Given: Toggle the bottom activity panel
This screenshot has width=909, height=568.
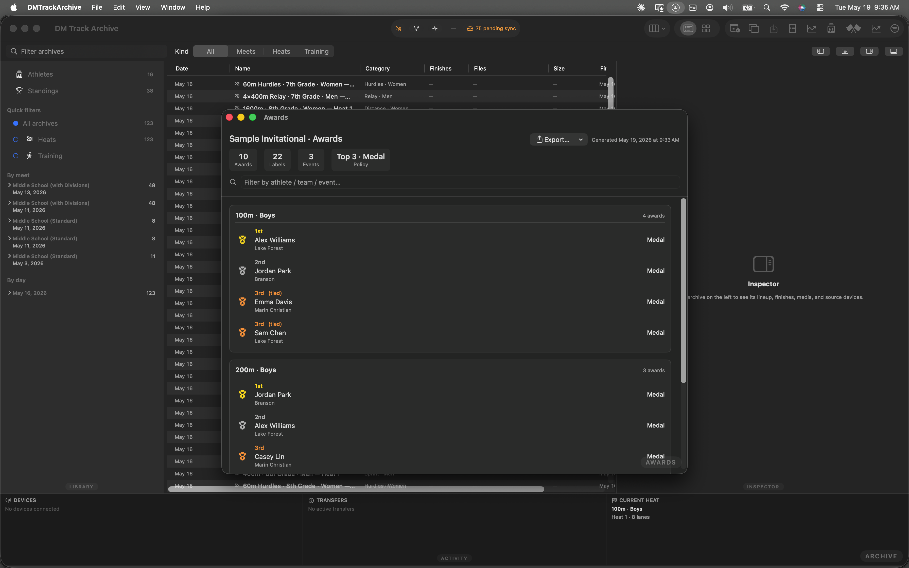Looking at the screenshot, I should point(894,51).
